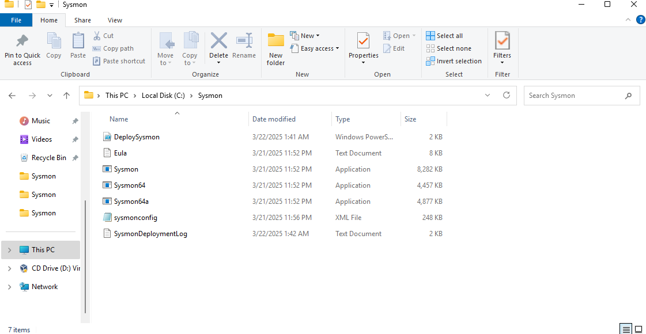
Task: Click the Paste clipboard icon
Action: 78,42
